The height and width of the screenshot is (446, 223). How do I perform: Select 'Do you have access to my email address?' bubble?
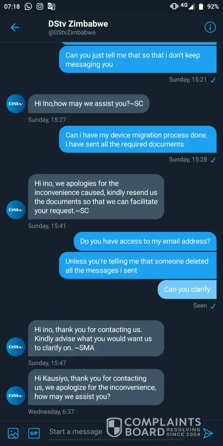click(x=145, y=241)
